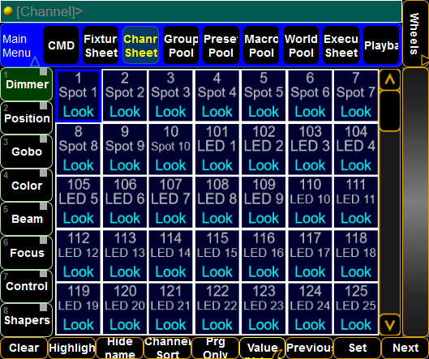The image size is (429, 359).
Task: Open the Wheels side panel
Action: pos(415,33)
